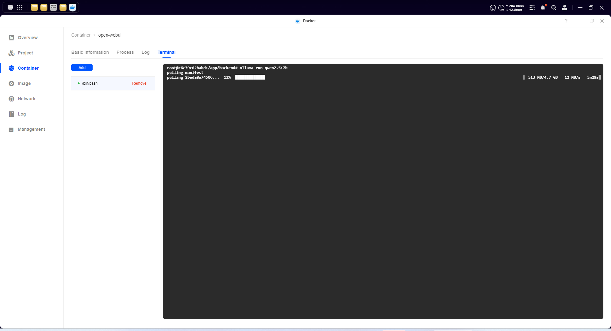Go to Overview in the sidebar
The image size is (611, 331).
coord(28,38)
